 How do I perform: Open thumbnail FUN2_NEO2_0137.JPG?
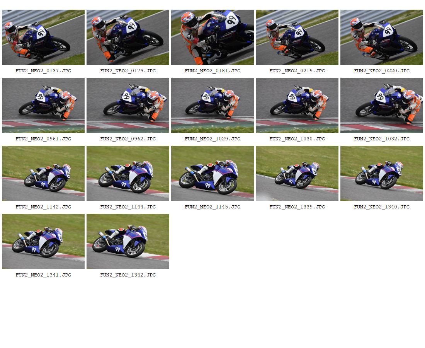coord(43,38)
